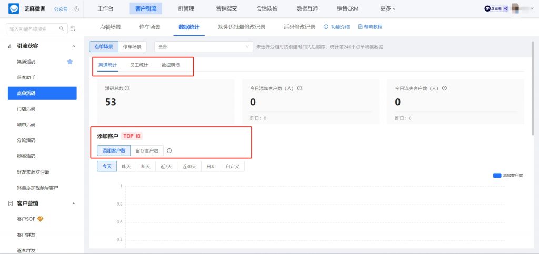Select the 近7天 time range
Screen dimensions: 539x254
coord(166,167)
